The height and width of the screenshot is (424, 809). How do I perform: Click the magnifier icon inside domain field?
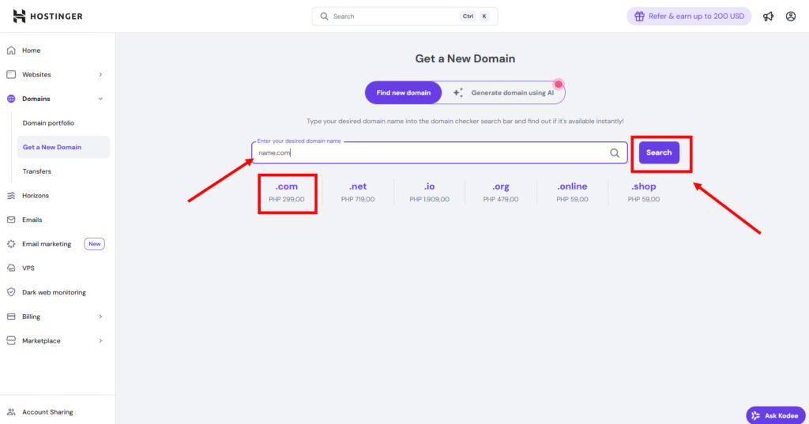(x=615, y=152)
